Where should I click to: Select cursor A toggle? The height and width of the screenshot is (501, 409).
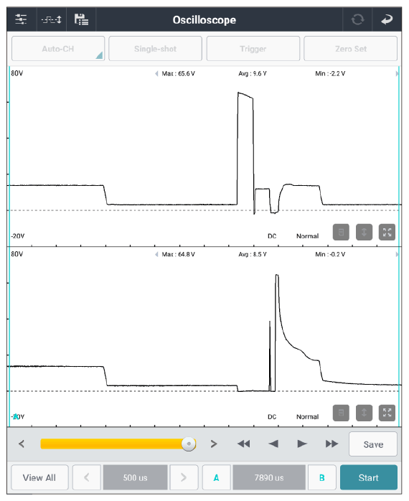216,478
